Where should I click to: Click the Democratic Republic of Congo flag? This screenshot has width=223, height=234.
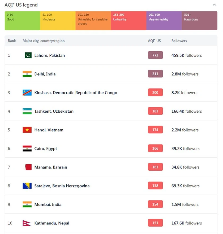[x=27, y=93]
